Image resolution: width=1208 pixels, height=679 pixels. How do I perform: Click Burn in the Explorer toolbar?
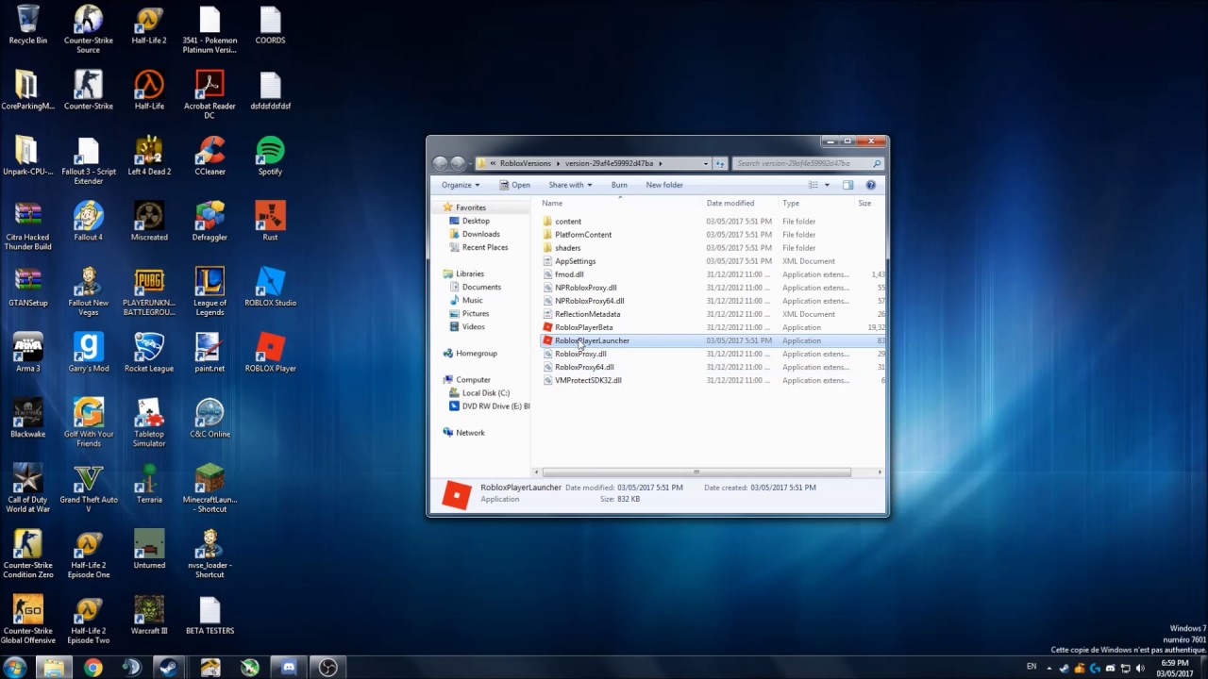coord(619,185)
